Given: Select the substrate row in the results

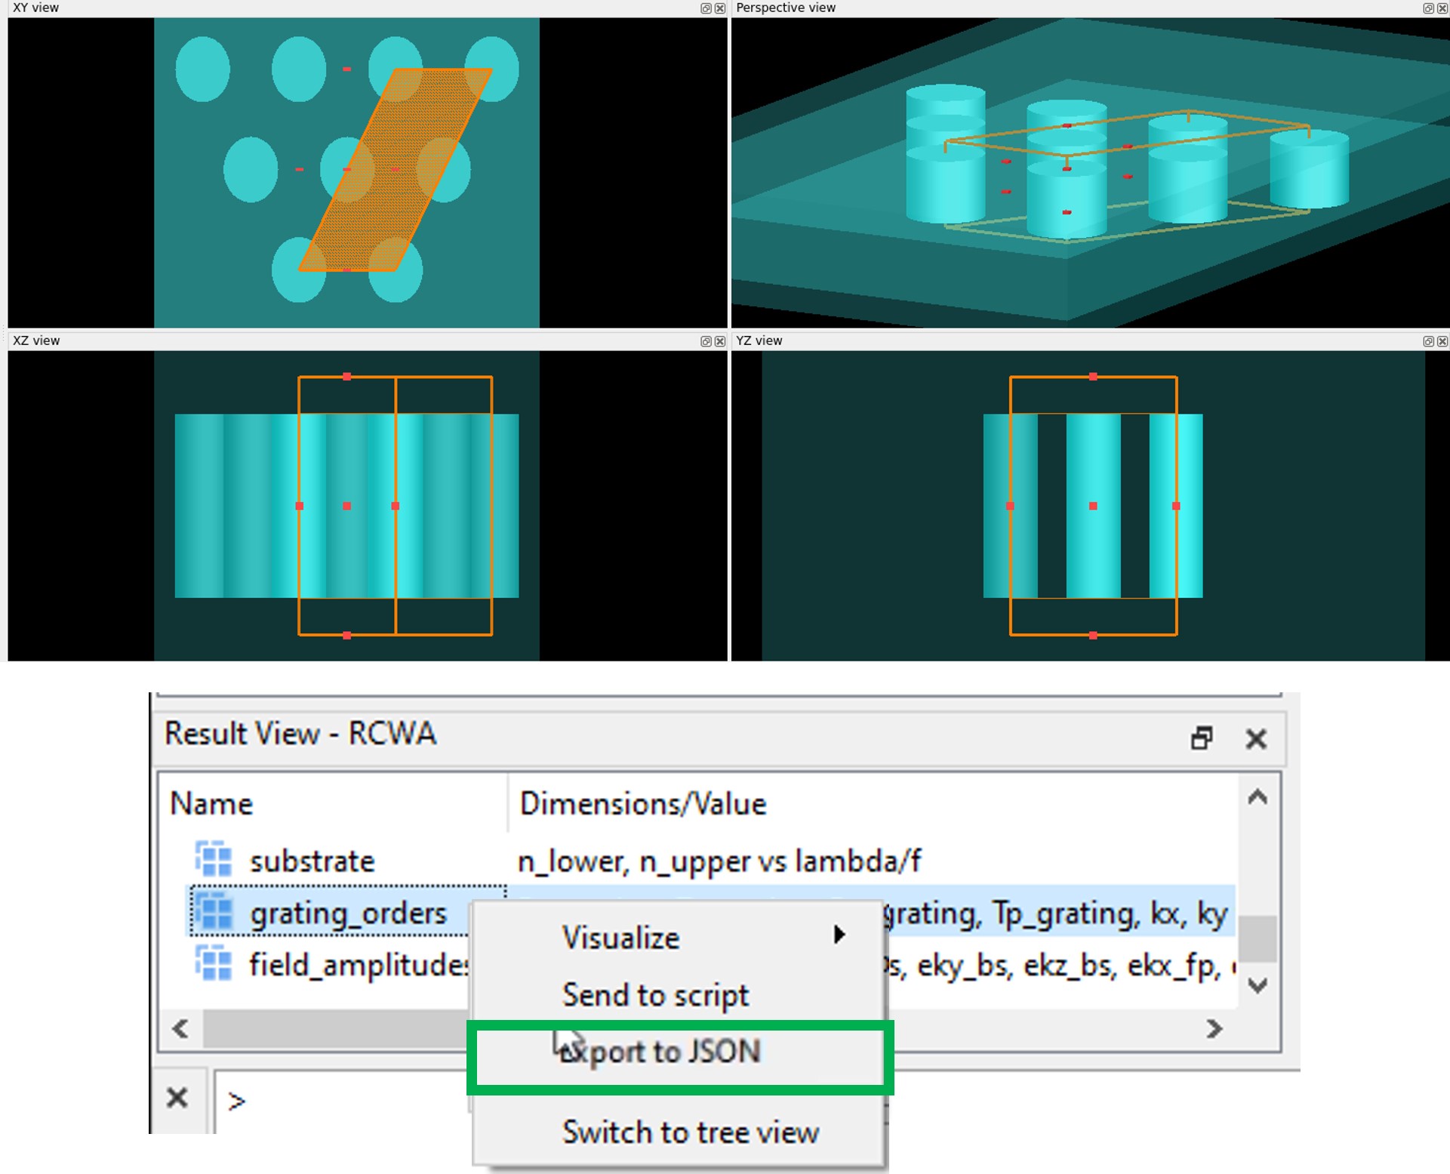Looking at the screenshot, I should click(312, 861).
